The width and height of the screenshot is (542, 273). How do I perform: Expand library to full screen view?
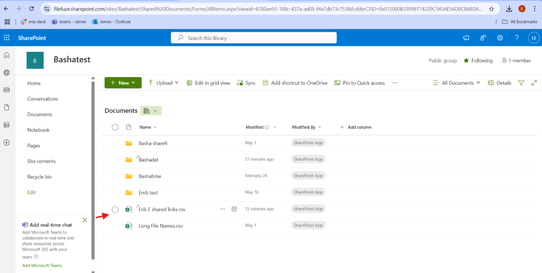tap(534, 83)
